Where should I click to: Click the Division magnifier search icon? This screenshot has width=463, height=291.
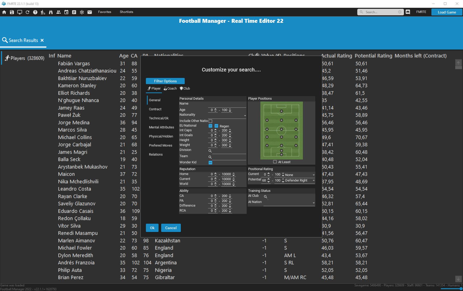click(210, 151)
